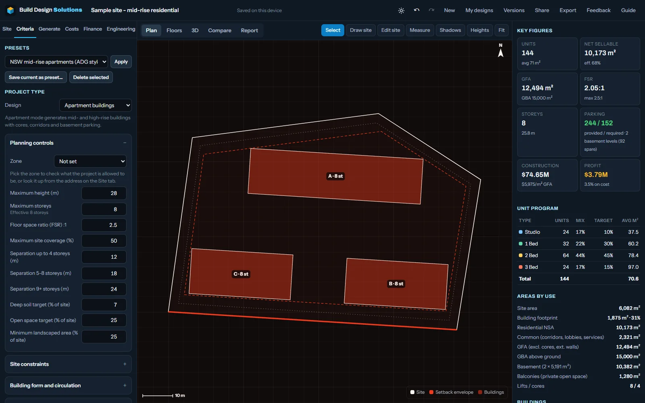This screenshot has width=645, height=403.
Task: Open the Versions menu
Action: [514, 10]
